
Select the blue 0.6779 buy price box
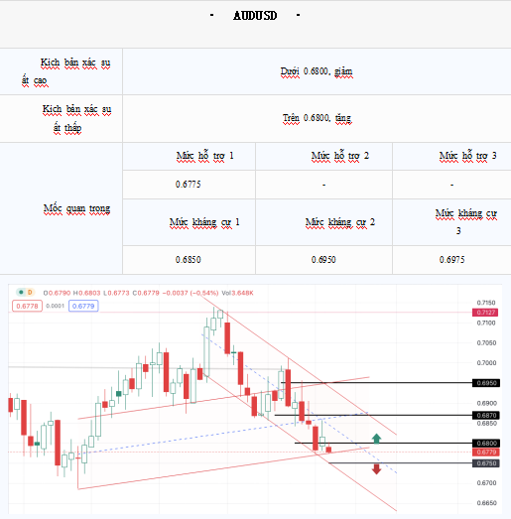pyautogui.click(x=83, y=306)
